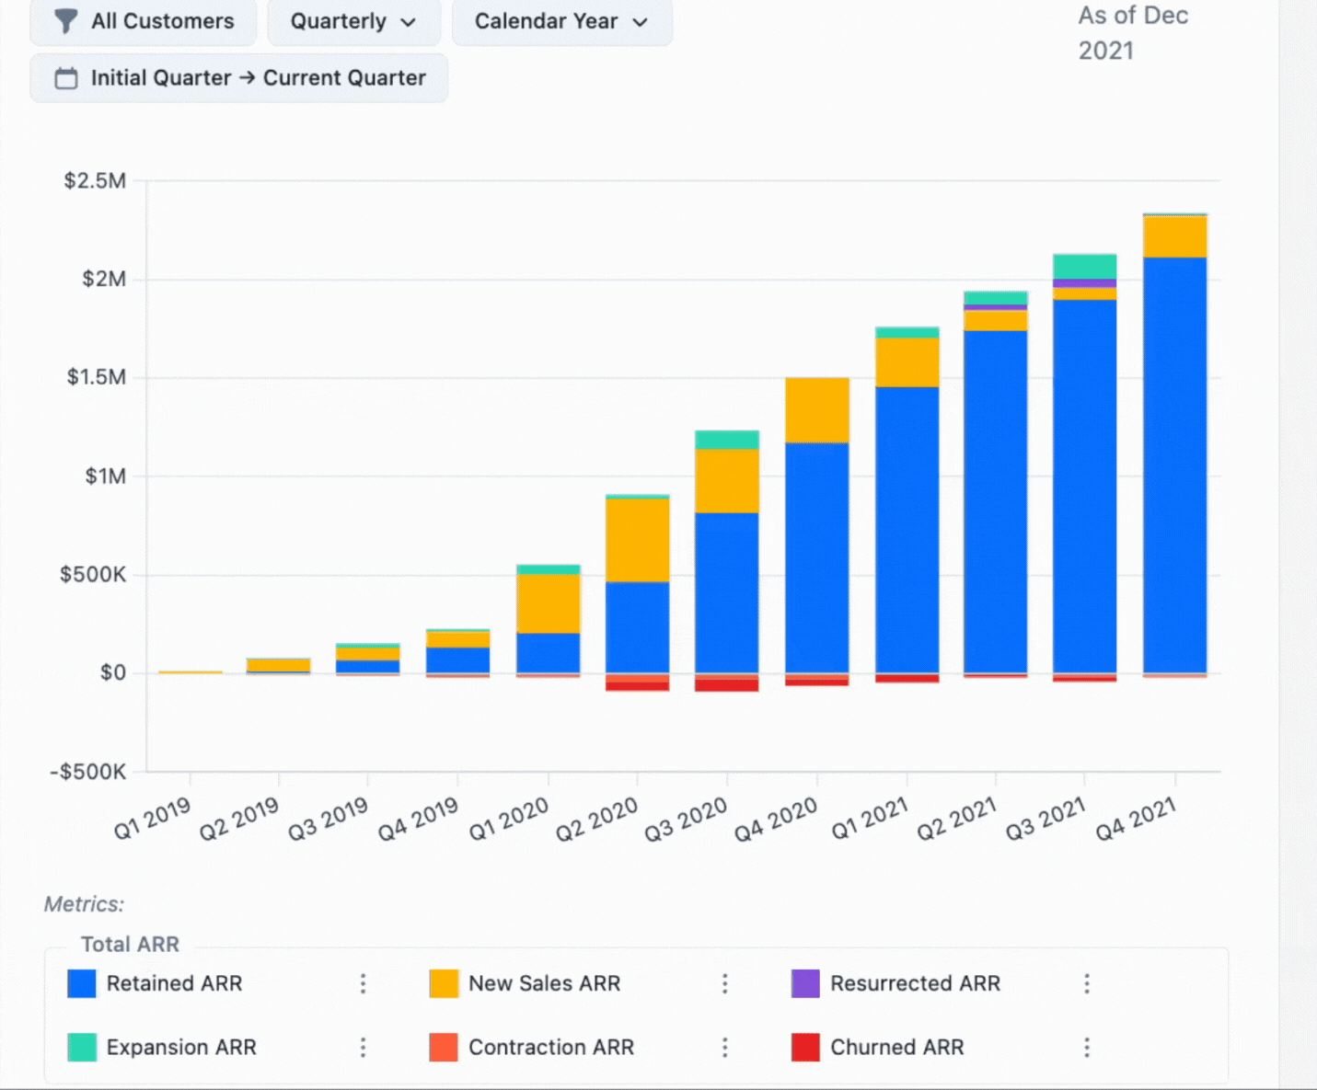Click the purple Resurrected ARR swatch
The width and height of the screenshot is (1317, 1090).
[x=805, y=984]
